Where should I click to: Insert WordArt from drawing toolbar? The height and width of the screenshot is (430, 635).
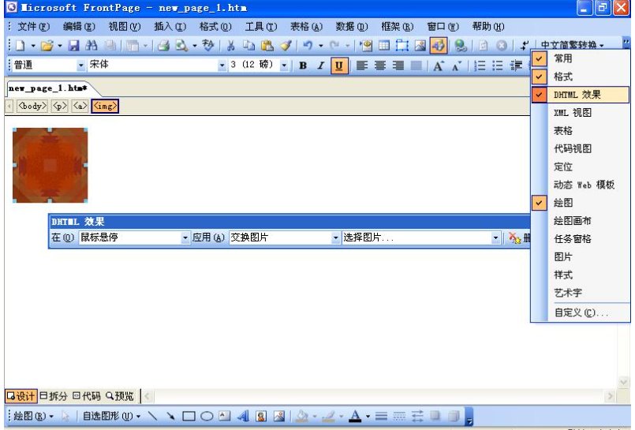tap(243, 416)
